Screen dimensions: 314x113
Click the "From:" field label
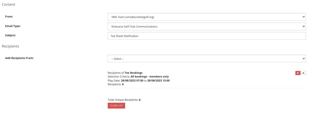pyautogui.click(x=9, y=17)
